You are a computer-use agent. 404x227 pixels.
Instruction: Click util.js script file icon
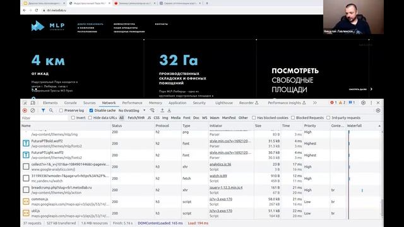(26, 213)
